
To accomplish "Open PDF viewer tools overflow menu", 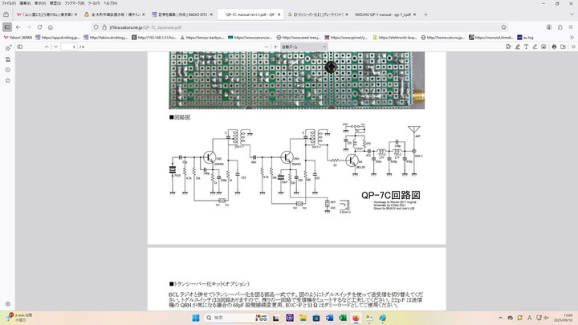I will coord(573,47).
